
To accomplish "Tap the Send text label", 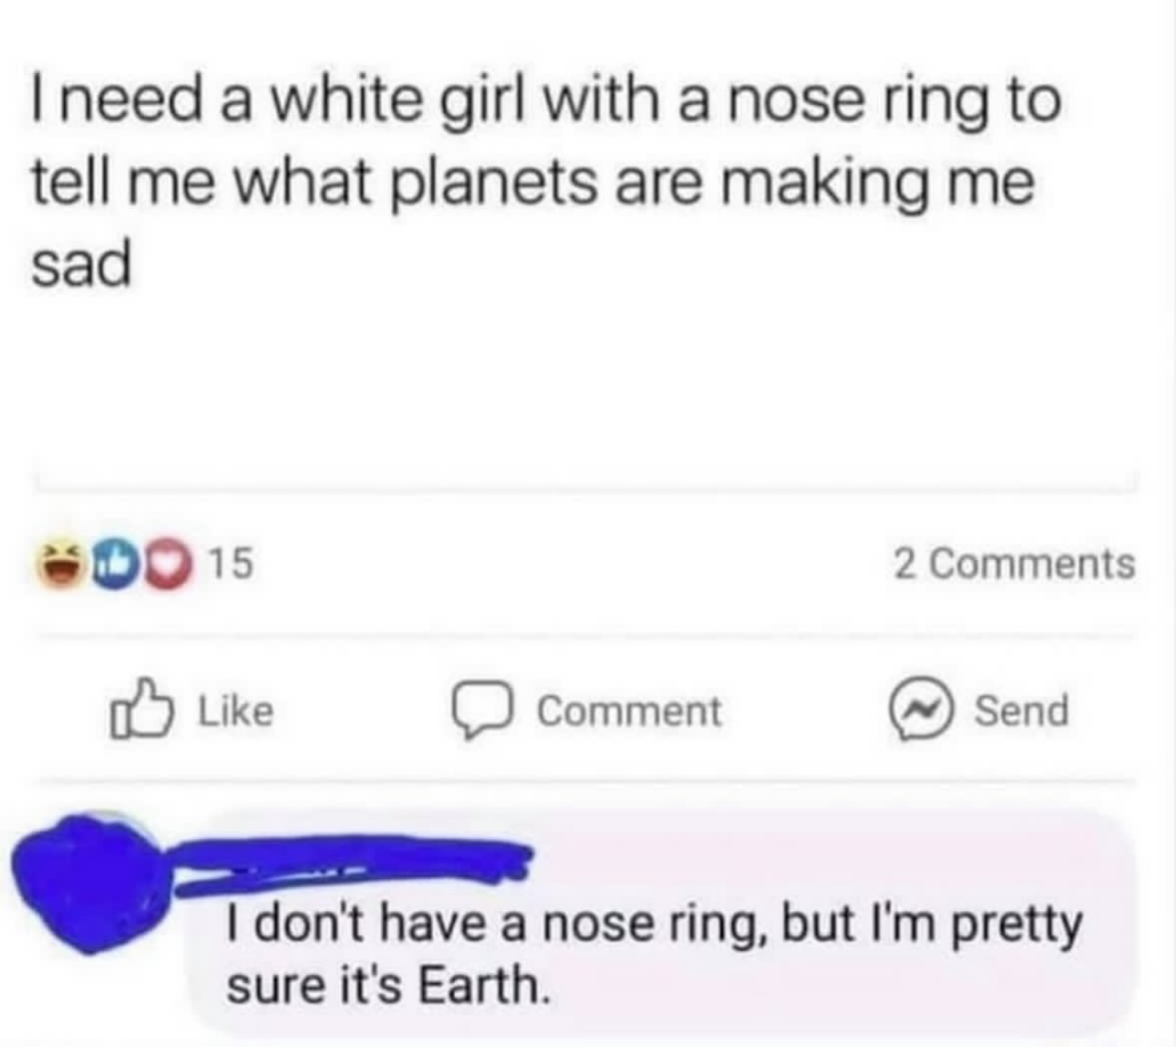I will pyautogui.click(x=1021, y=710).
